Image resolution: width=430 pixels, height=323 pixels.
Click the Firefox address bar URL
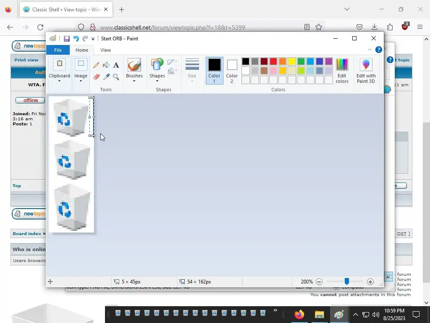click(x=173, y=27)
